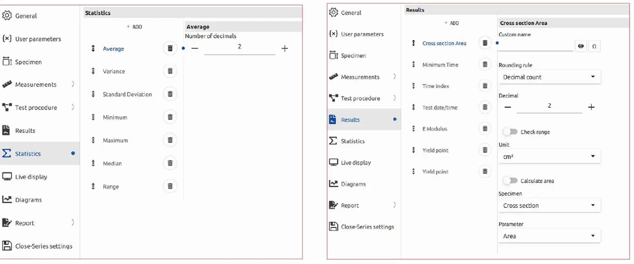Delete the Test date/time result
634x264 pixels.
coord(485,107)
